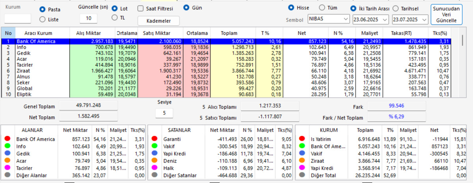This screenshot has height=183, width=473.
Task: Select the Tüm radio button
Action: coord(322,7)
